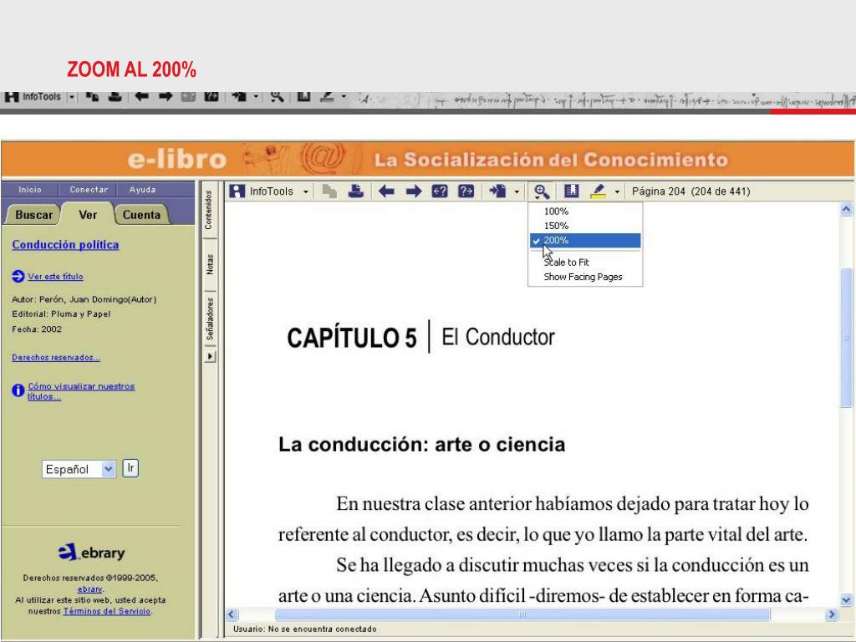Go to previous page with left arrow

(x=386, y=191)
